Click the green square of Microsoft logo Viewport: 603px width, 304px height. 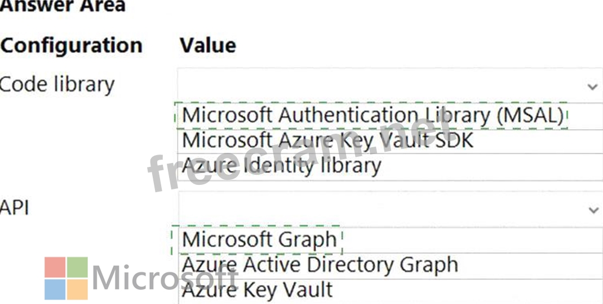click(x=77, y=267)
